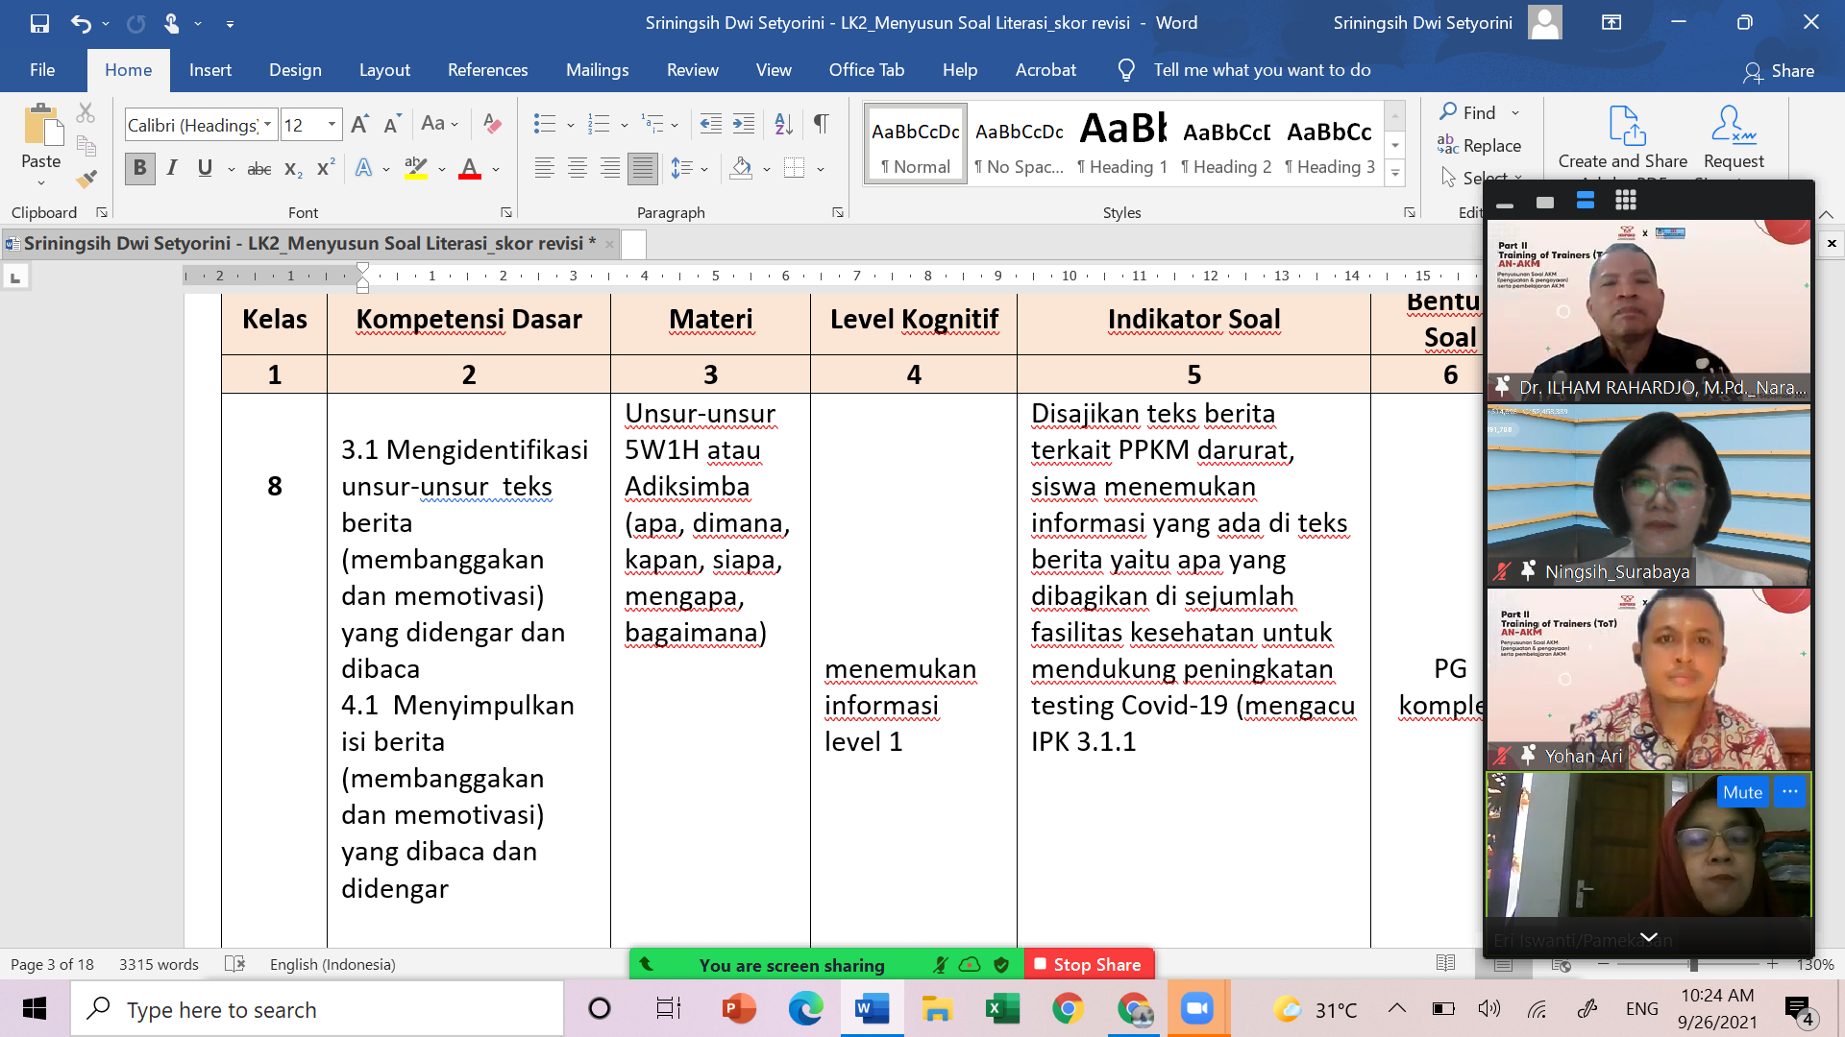Shrink font size with the smaller A icon
Screen dimensions: 1845x1037
[x=392, y=124]
